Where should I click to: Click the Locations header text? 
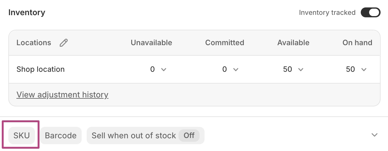tap(34, 43)
